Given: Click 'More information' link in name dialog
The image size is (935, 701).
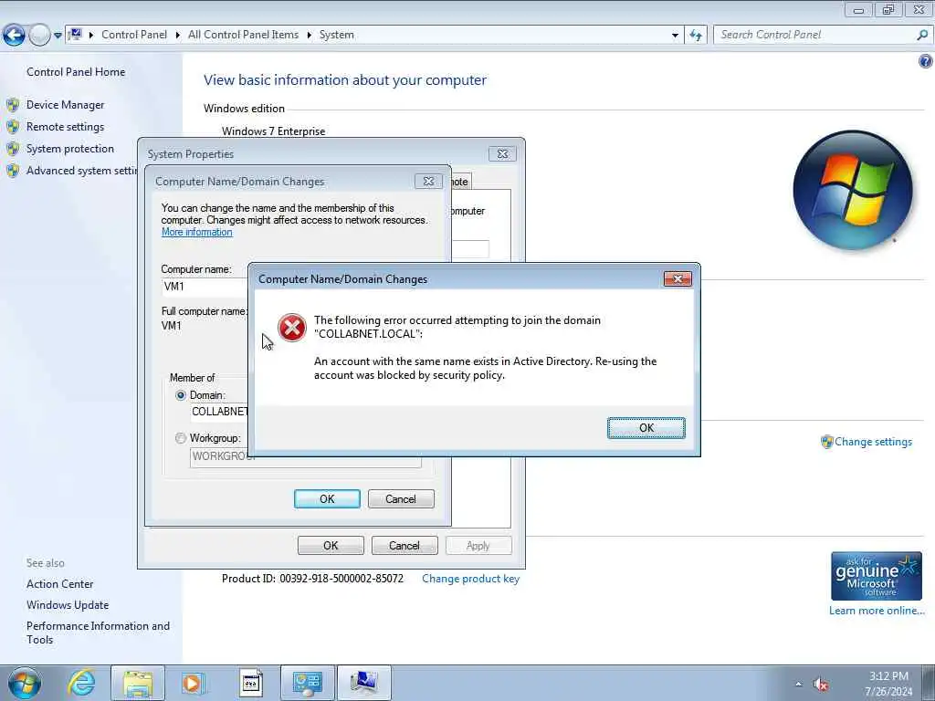Looking at the screenshot, I should click(197, 232).
